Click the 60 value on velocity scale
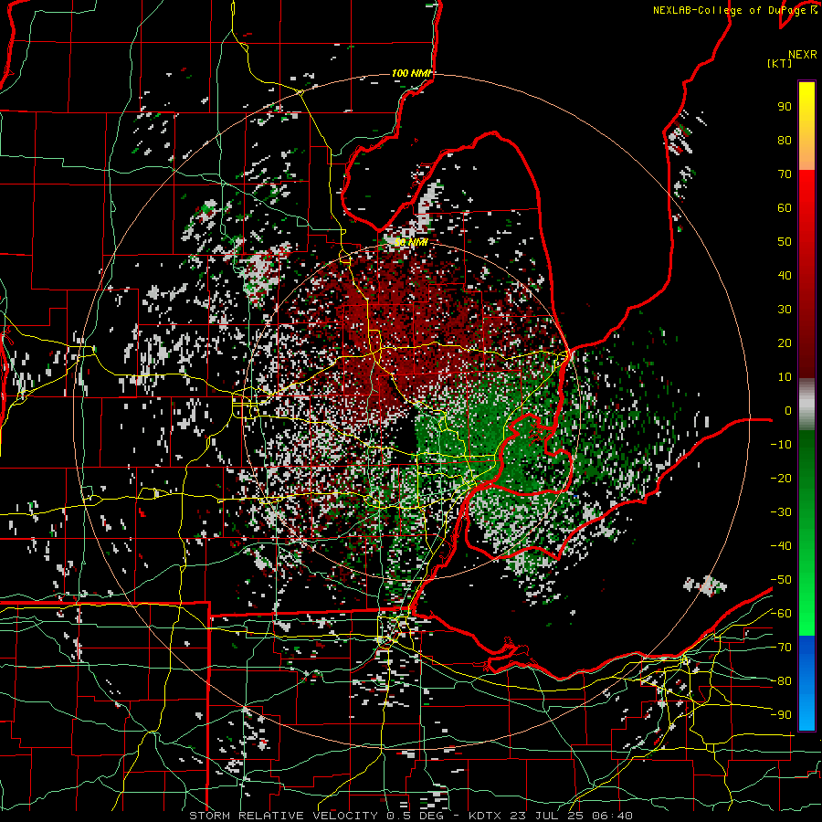 pyautogui.click(x=785, y=208)
